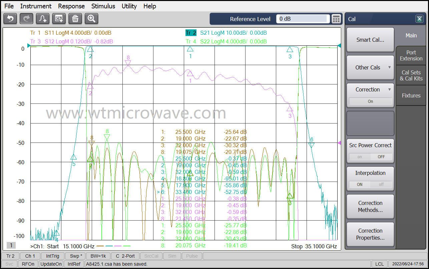Click the Redo arrow icon
The image size is (429, 269).
(x=26, y=19)
